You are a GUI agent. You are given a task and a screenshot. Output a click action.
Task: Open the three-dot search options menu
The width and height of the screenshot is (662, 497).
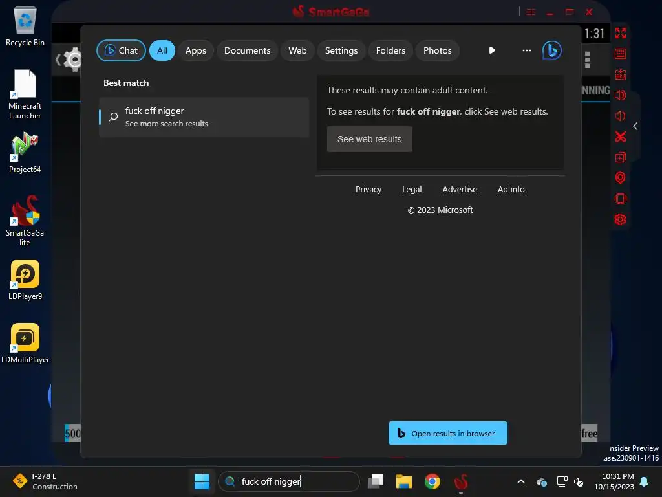526,50
